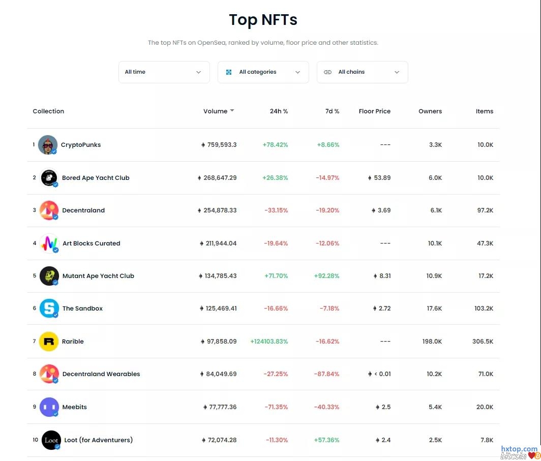Select the Mutant Ape Yacht Club avatar
Image resolution: width=541 pixels, height=461 pixels.
(x=49, y=276)
